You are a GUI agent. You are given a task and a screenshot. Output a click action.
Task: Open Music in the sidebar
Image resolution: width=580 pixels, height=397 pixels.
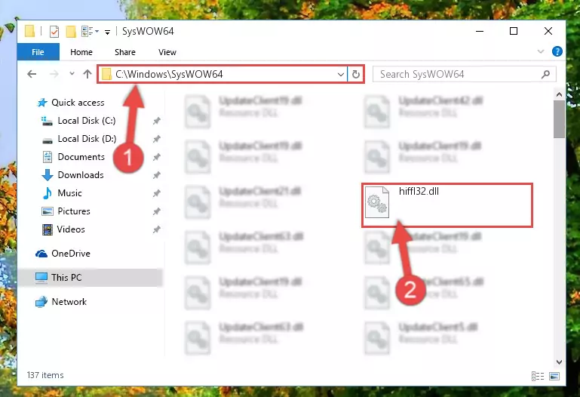pos(63,193)
